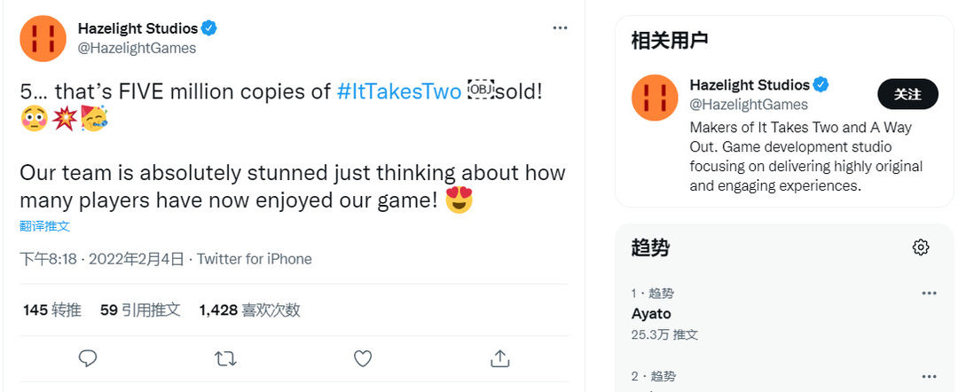Viewport: 958px width, 392px height.
Task: View the 1,428 喜欢次数 likes list
Action: [x=250, y=310]
